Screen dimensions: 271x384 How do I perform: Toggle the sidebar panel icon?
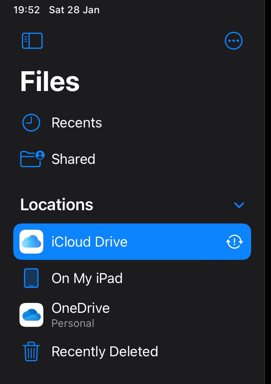(32, 41)
